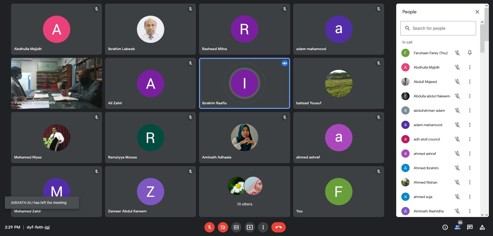Open the 70 others tile
This screenshot has width=493, height=236.
pyautogui.click(x=245, y=192)
